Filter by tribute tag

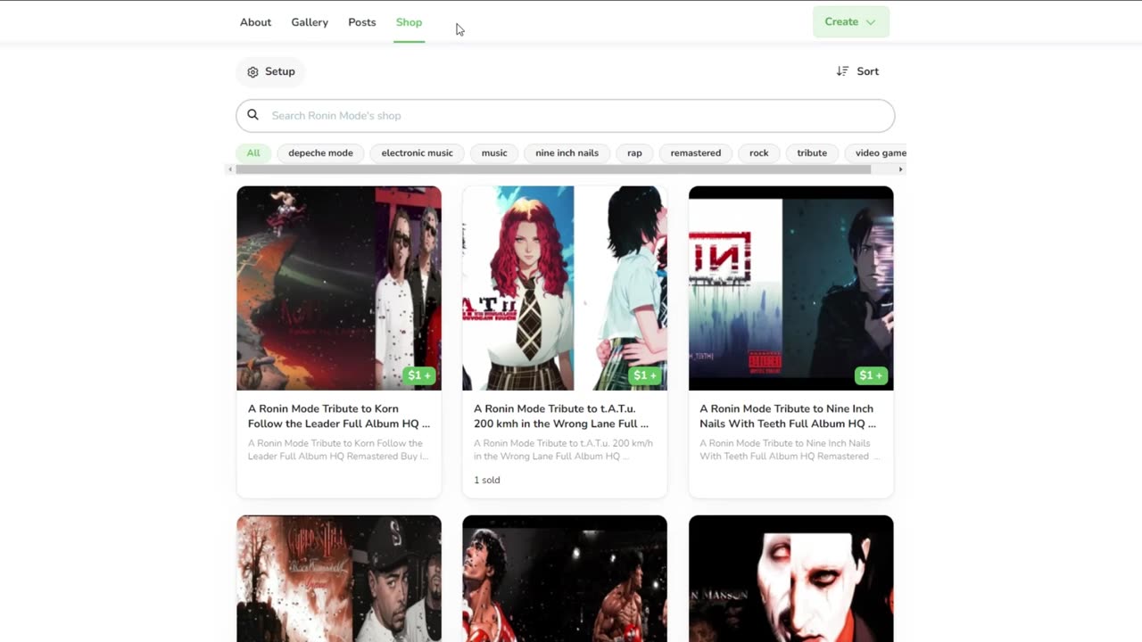(x=812, y=153)
